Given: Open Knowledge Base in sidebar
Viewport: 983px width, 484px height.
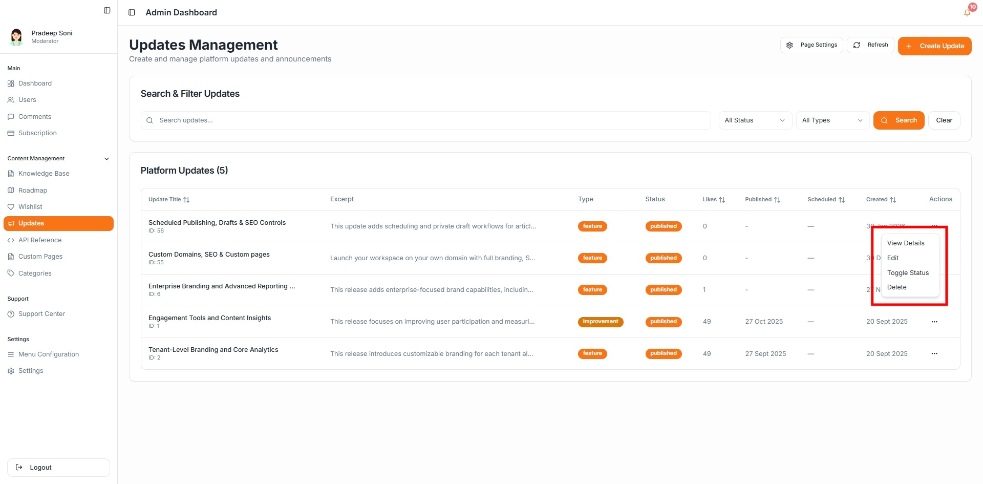Looking at the screenshot, I should (x=44, y=174).
